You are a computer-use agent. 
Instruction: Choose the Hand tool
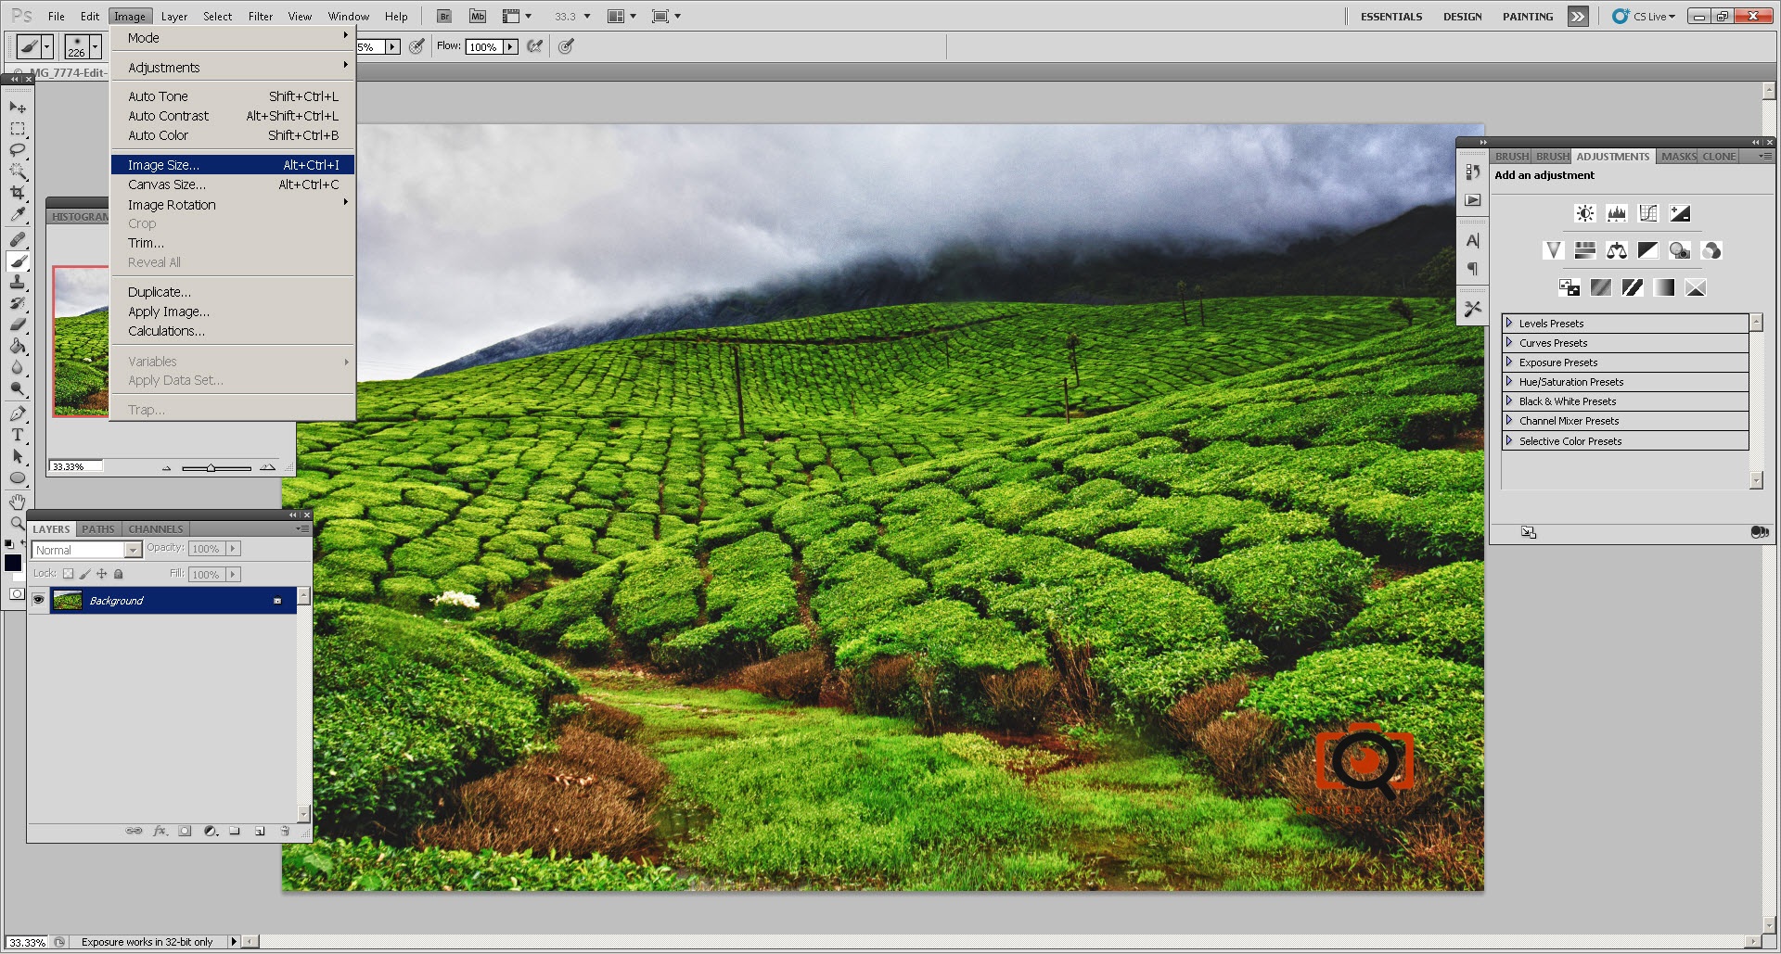pos(17,502)
